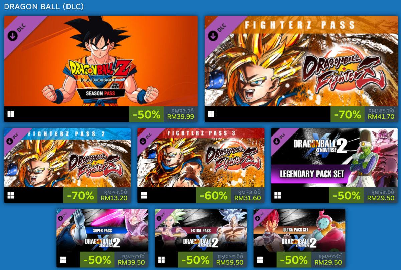Click Windows icon under Extra Pass
The width and height of the screenshot is (401, 270).
[161, 259]
